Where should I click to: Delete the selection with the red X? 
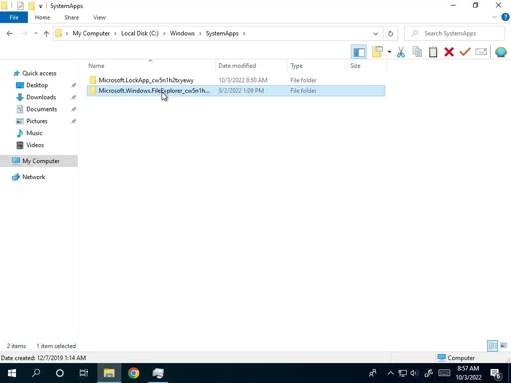[449, 52]
